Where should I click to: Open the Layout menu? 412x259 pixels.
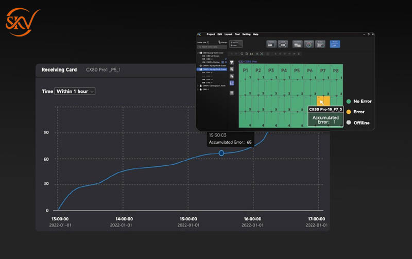point(228,34)
